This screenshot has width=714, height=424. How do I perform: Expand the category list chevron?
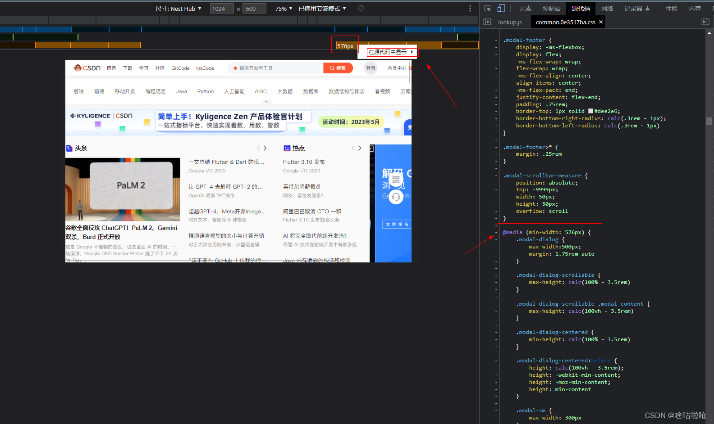pos(266,102)
